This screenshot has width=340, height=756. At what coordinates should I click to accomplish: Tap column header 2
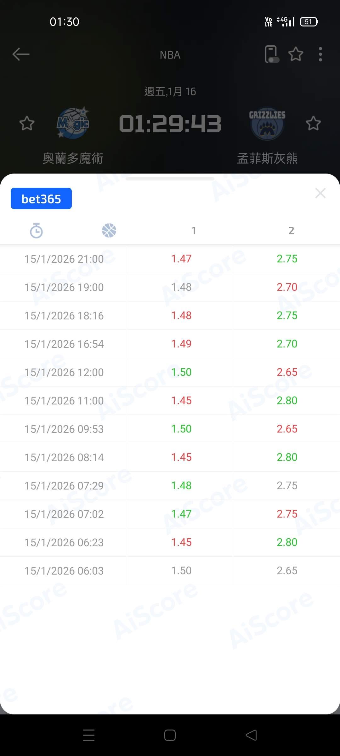(291, 231)
